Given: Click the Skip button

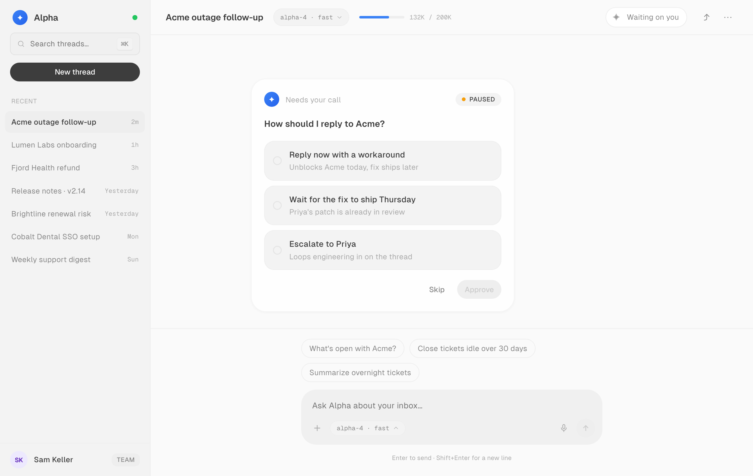Looking at the screenshot, I should (x=437, y=289).
